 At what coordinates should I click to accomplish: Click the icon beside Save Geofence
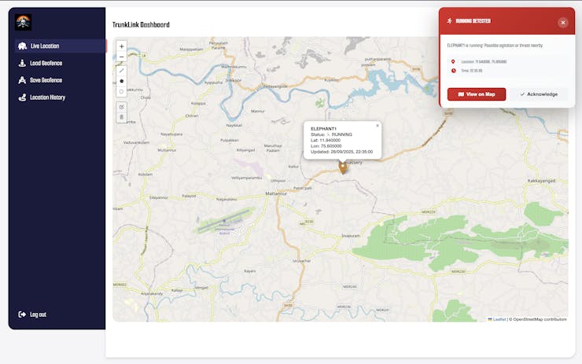(22, 80)
